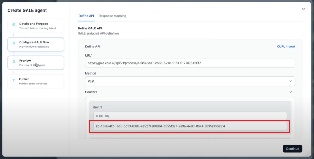Open the Method dropdown showing Post
The height and width of the screenshot is (159, 314).
[190, 81]
